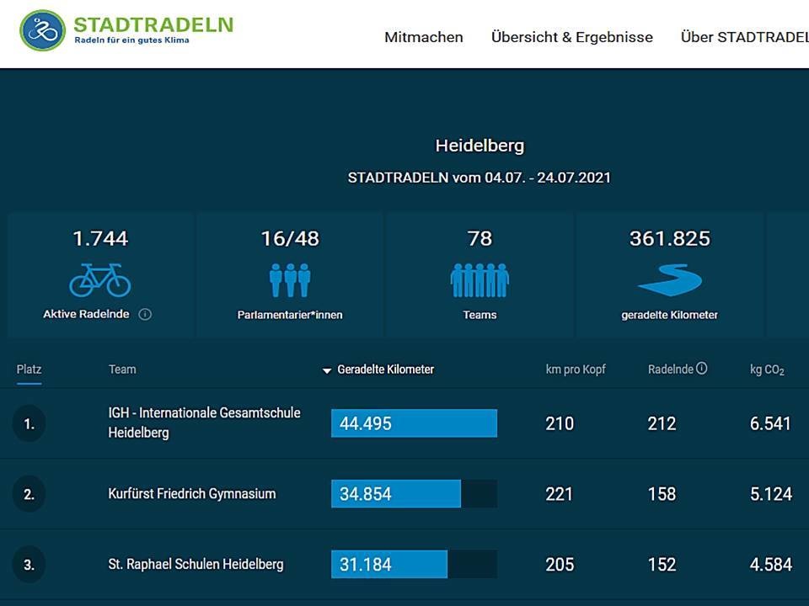Sort table by km pro Kopf
The height and width of the screenshot is (606, 809).
[576, 369]
